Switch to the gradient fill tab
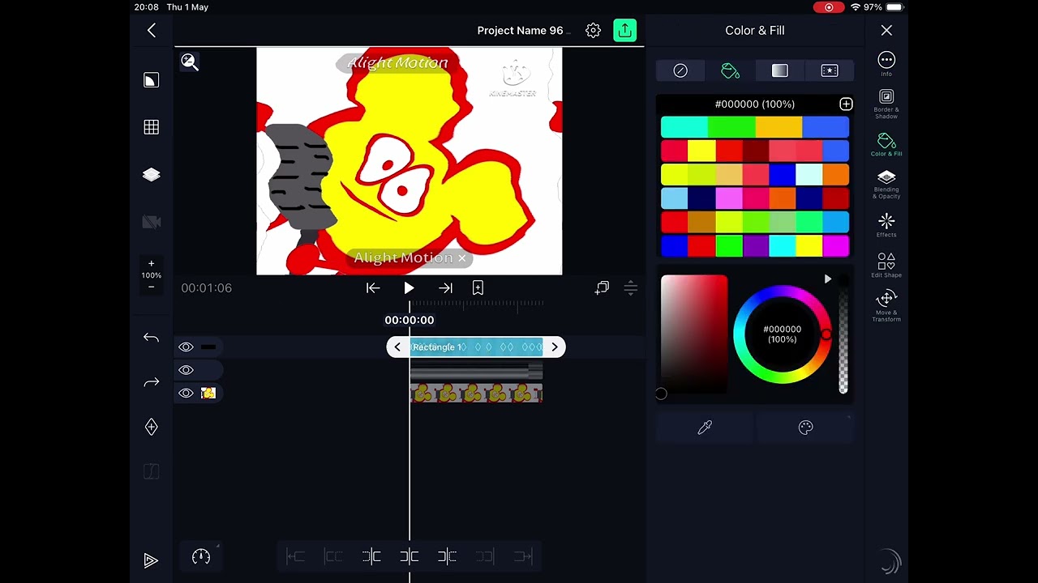Image resolution: width=1038 pixels, height=583 pixels. click(x=779, y=71)
